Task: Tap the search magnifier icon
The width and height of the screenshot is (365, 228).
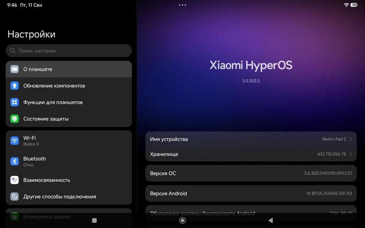Action: point(13,50)
